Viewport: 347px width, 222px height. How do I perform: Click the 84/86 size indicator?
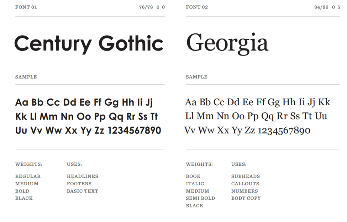pyautogui.click(x=321, y=7)
